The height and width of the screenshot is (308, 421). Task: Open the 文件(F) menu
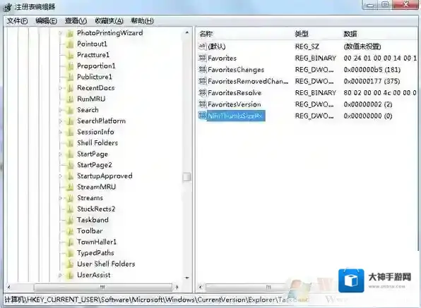(17, 20)
